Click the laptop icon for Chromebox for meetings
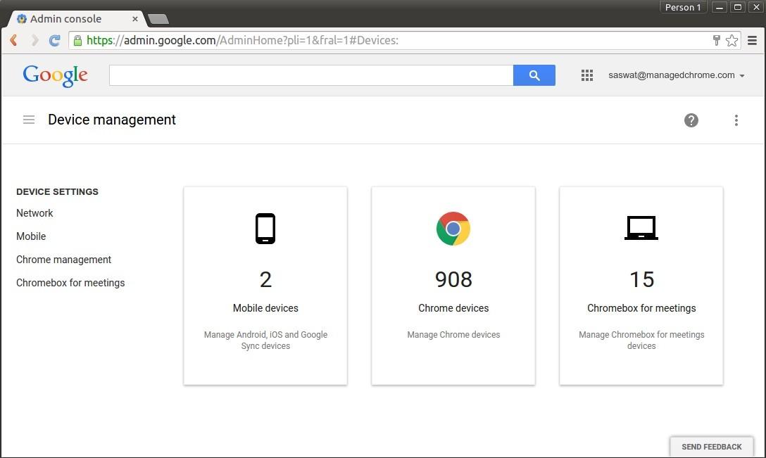Image resolution: width=766 pixels, height=458 pixels. (641, 228)
